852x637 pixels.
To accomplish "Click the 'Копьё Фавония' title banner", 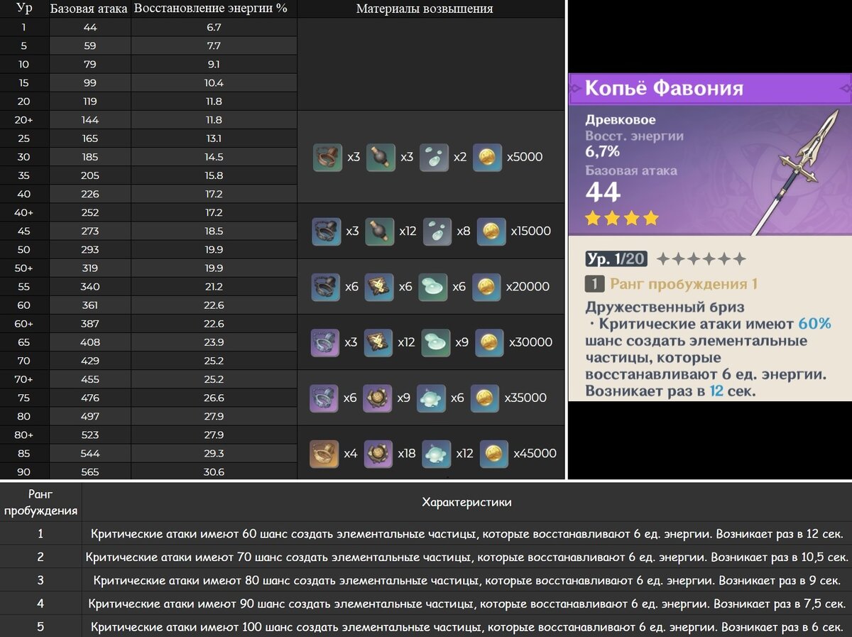I will click(x=710, y=89).
